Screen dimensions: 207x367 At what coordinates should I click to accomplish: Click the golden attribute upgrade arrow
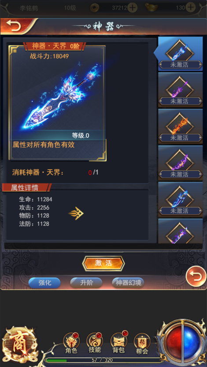pos(76,213)
